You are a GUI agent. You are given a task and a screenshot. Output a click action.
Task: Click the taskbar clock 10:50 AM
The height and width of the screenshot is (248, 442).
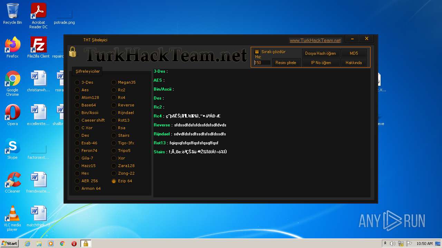click(x=424, y=244)
